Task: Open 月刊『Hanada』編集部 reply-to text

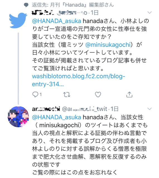Action: (x=73, y=5)
